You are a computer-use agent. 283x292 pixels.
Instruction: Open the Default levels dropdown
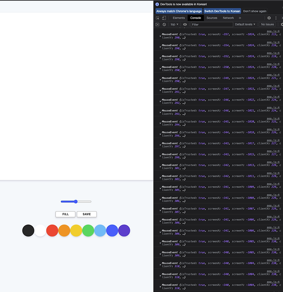(245, 24)
